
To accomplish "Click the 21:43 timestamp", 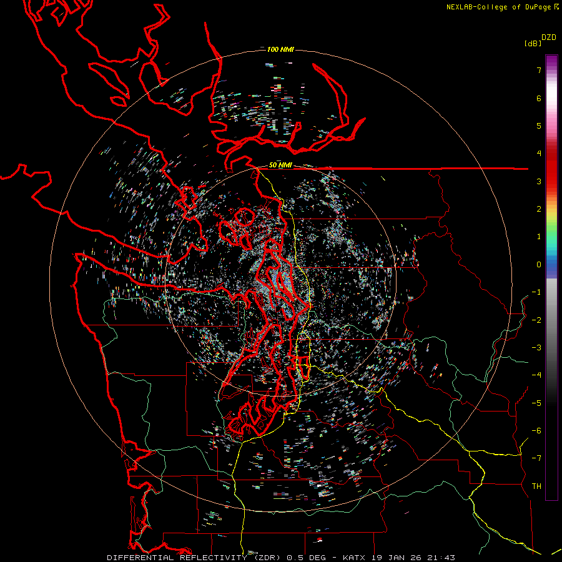I will tap(441, 558).
